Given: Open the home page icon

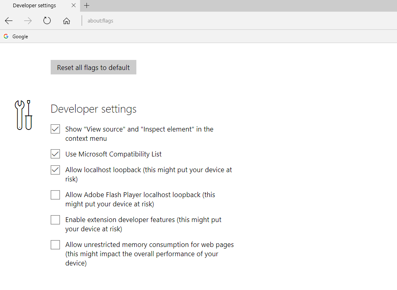Looking at the screenshot, I should (x=67, y=21).
